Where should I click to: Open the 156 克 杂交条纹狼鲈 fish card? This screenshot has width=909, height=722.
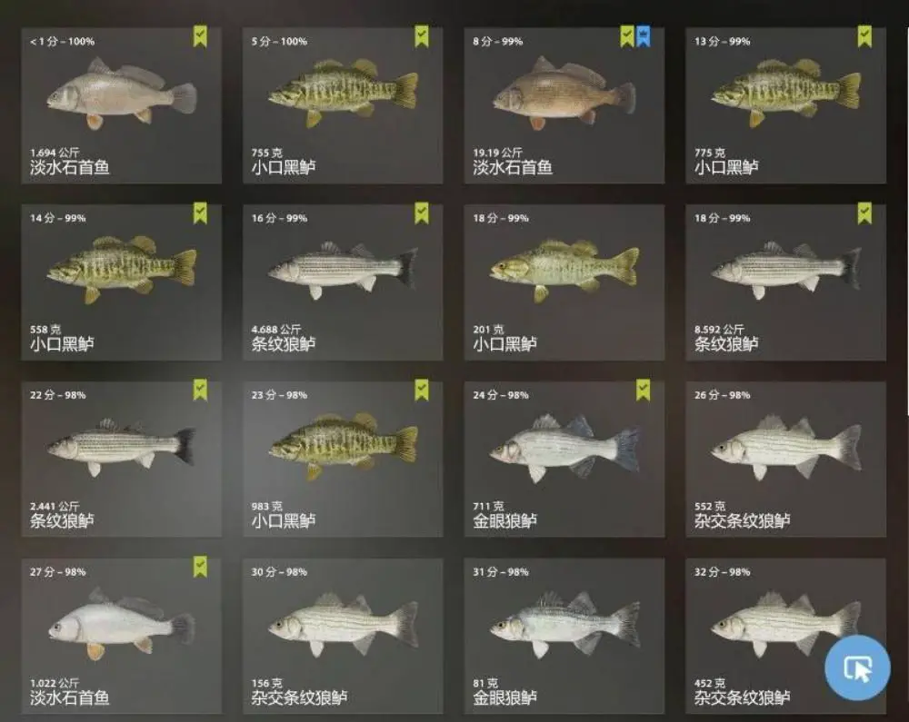(x=343, y=636)
